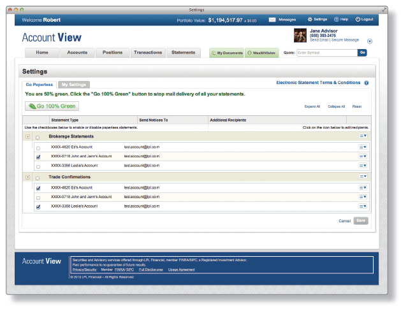Click the quote Go button
Viewport: 401px width, 309px height.
tap(362, 53)
